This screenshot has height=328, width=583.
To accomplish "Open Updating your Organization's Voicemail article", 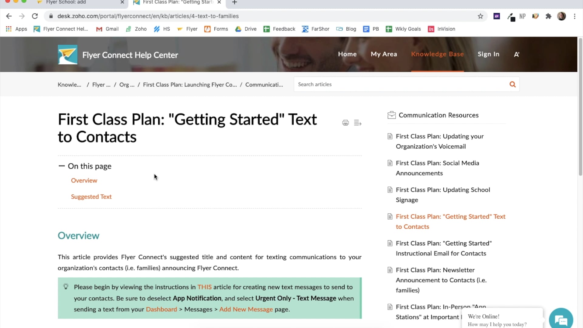I will 440,141.
